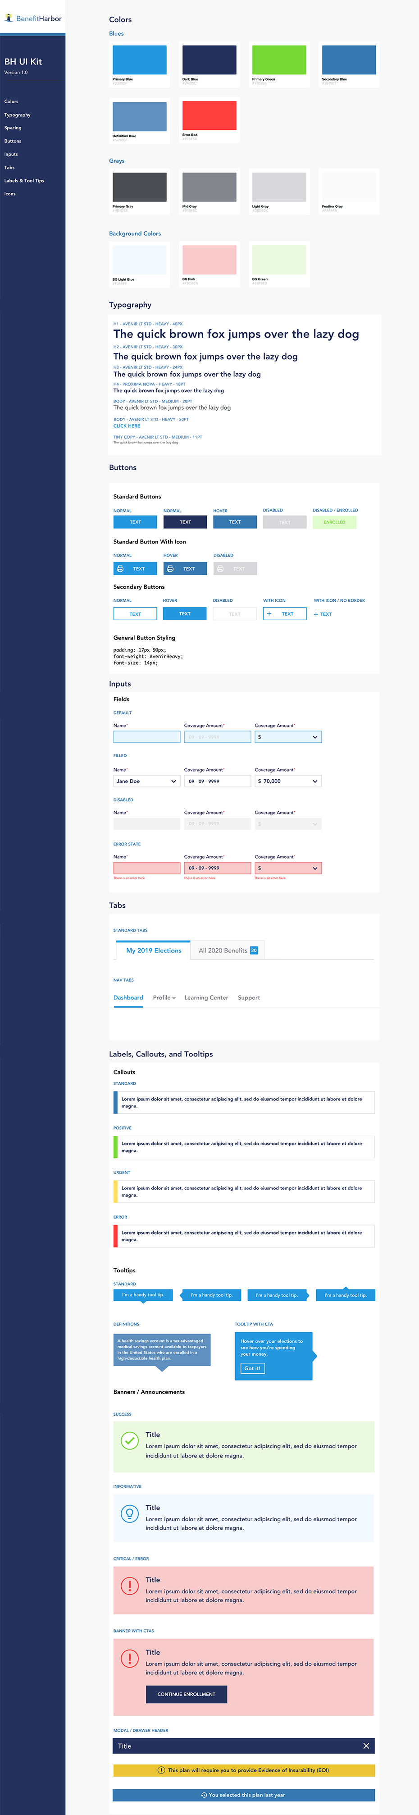Click exclamation icon in Critical / Error banner
Image resolution: width=419 pixels, height=1815 pixels.
coord(130,1585)
